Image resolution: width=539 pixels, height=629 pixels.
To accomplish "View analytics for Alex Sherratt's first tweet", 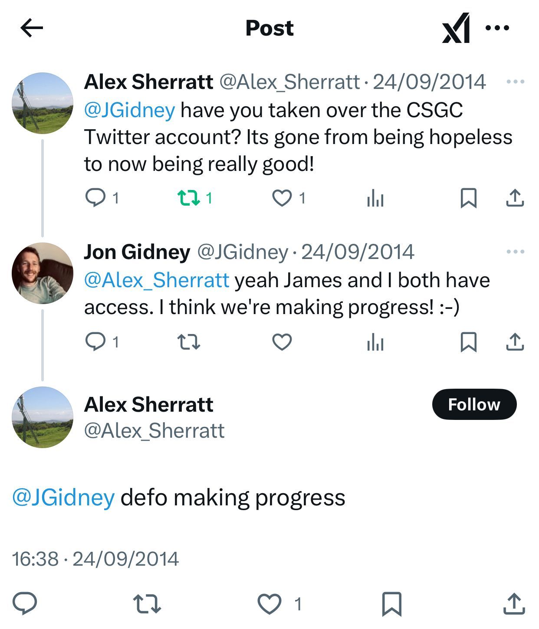I will click(x=375, y=199).
